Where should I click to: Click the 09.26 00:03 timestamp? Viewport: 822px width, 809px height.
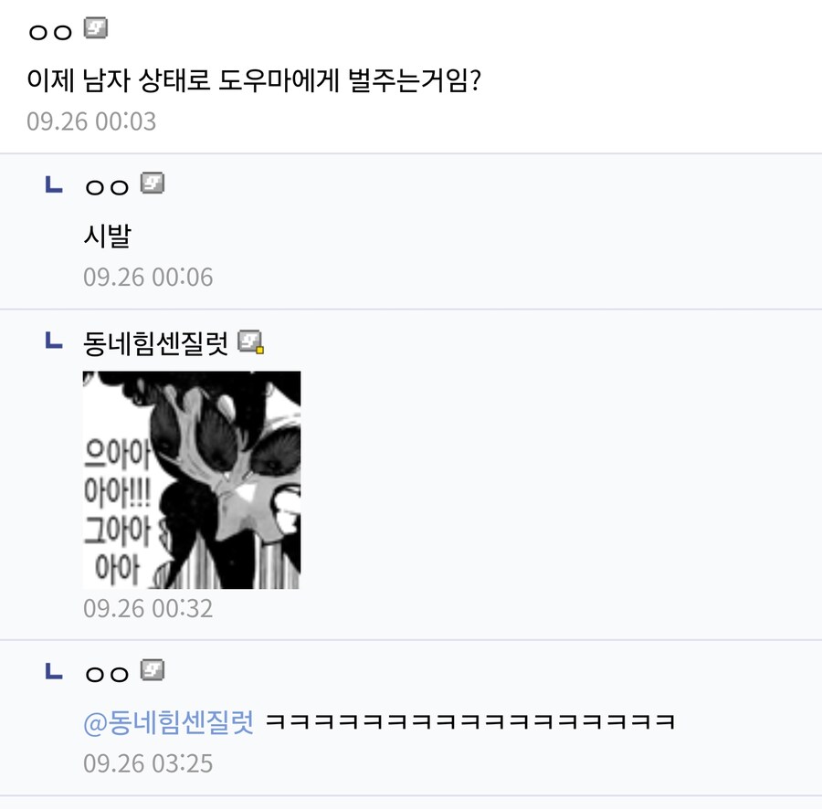pyautogui.click(x=91, y=121)
